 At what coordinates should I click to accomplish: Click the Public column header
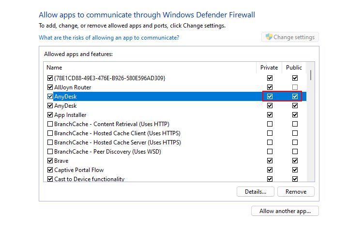[294, 68]
